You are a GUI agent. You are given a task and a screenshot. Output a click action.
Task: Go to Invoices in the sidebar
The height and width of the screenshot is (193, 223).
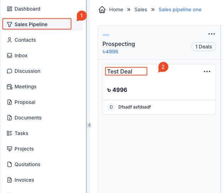(24, 180)
